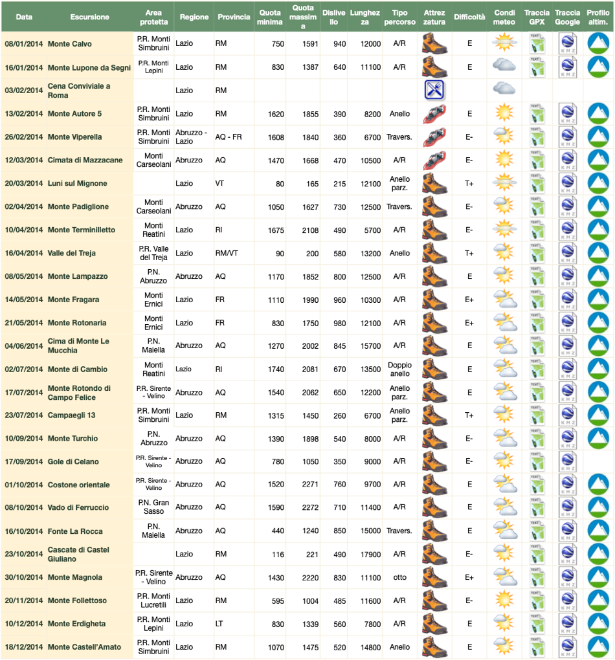Select the Monte Calvo excursion name
This screenshot has width=615, height=660.
(69, 44)
